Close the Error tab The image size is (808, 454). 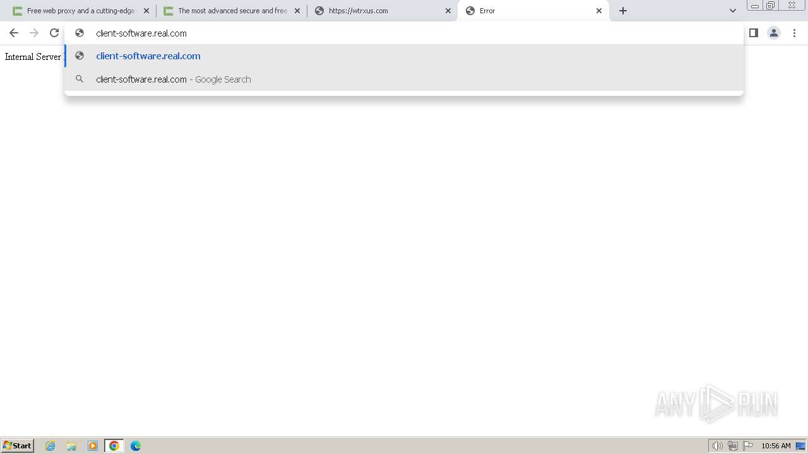pyautogui.click(x=599, y=11)
